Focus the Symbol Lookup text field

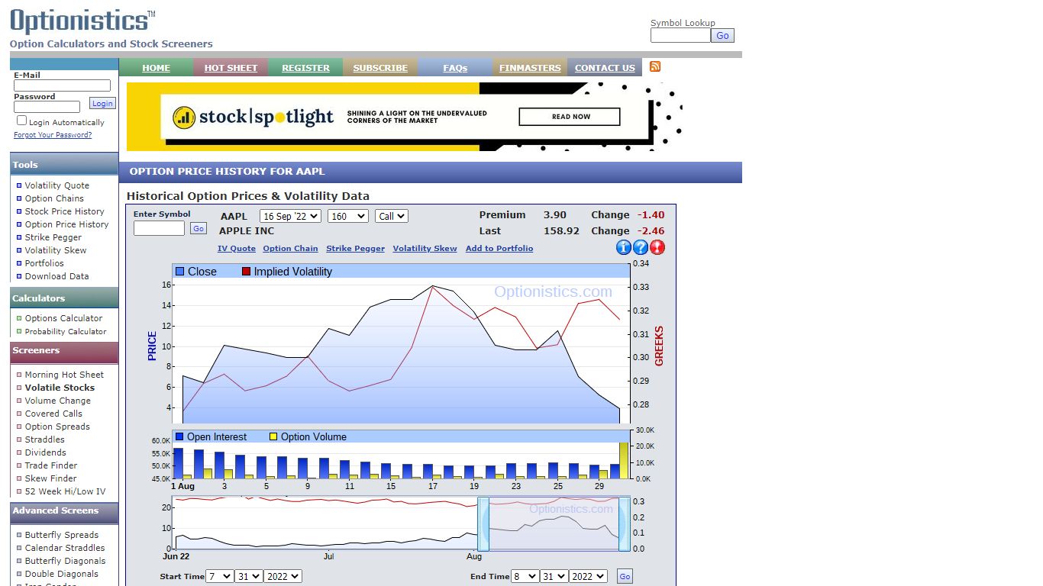coord(680,35)
